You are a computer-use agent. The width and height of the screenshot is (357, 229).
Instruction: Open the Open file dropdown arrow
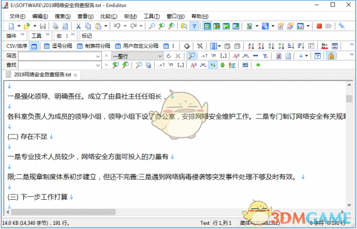click(35, 26)
